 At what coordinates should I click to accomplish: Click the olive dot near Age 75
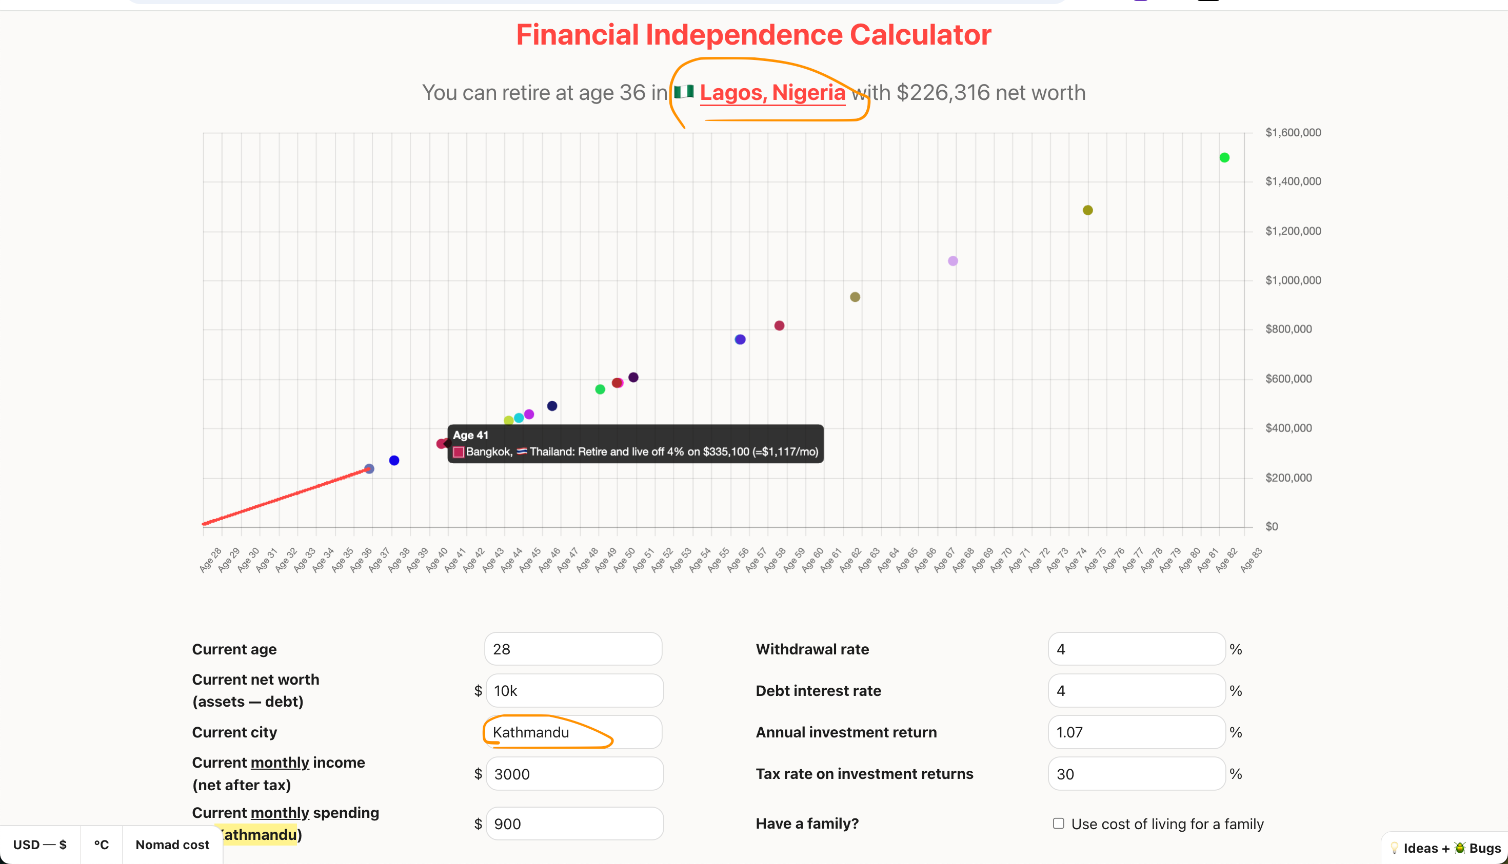pos(1087,210)
